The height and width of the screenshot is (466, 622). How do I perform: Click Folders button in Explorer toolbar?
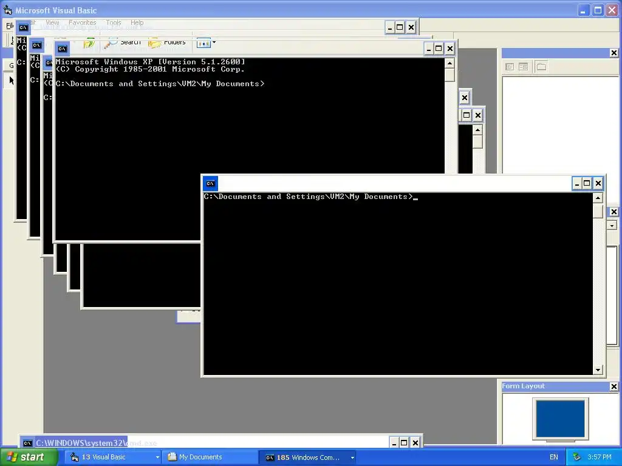(x=166, y=43)
